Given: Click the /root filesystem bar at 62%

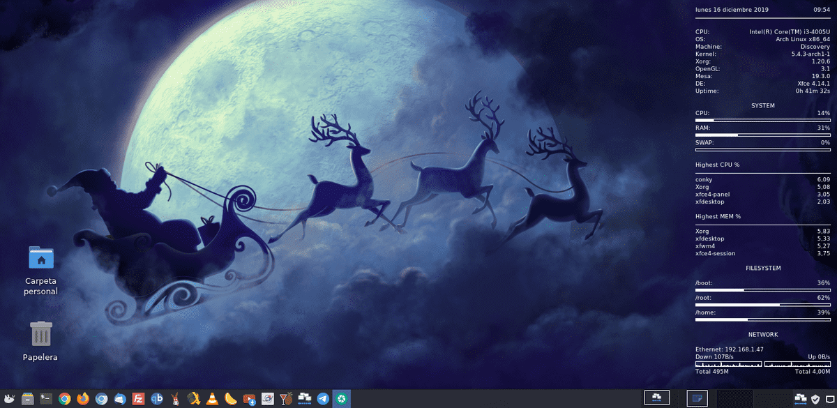Looking at the screenshot, I should (763, 305).
